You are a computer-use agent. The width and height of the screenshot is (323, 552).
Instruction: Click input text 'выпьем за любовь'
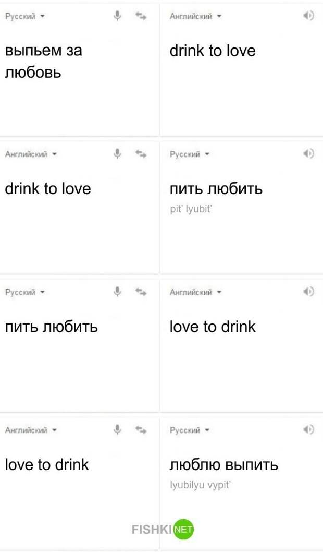(43, 62)
